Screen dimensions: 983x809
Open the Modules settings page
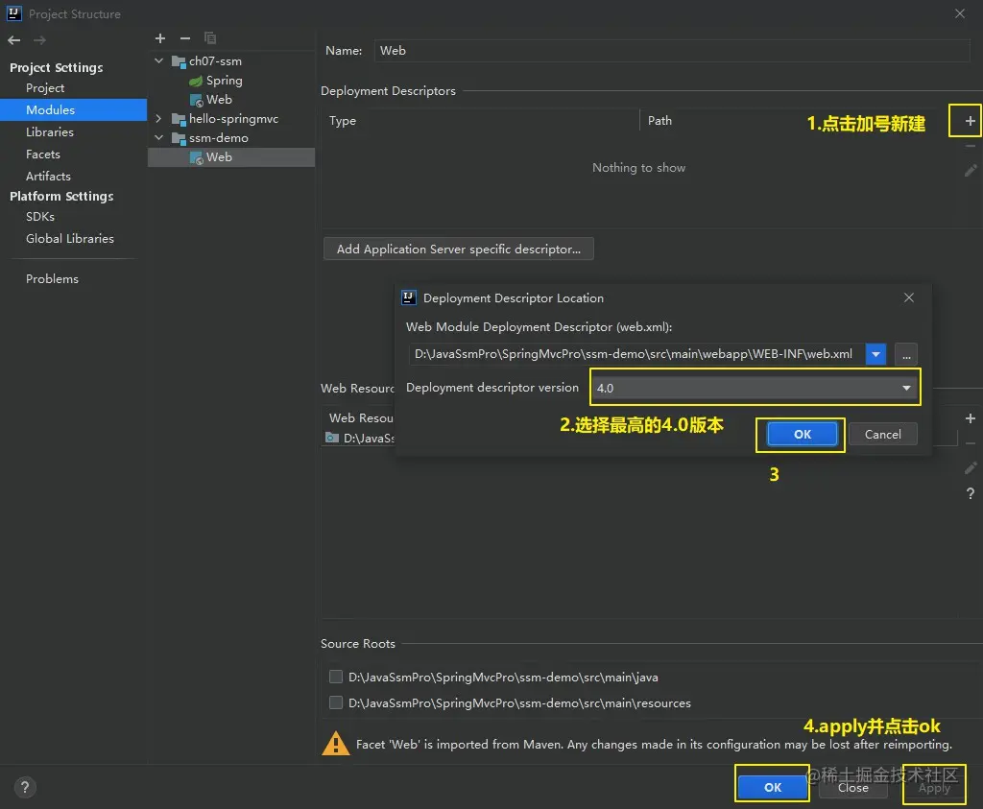pos(73,110)
